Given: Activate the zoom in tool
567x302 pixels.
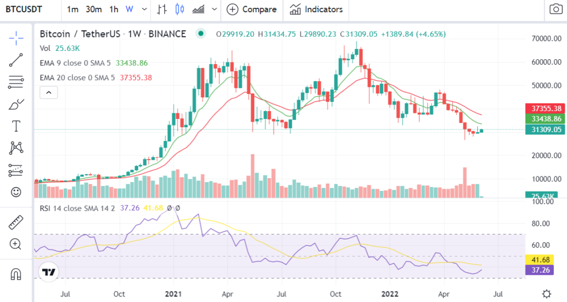Looking at the screenshot, I should point(16,244).
